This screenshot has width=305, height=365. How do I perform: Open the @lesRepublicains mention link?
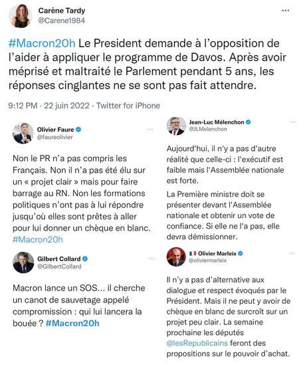(x=197, y=343)
